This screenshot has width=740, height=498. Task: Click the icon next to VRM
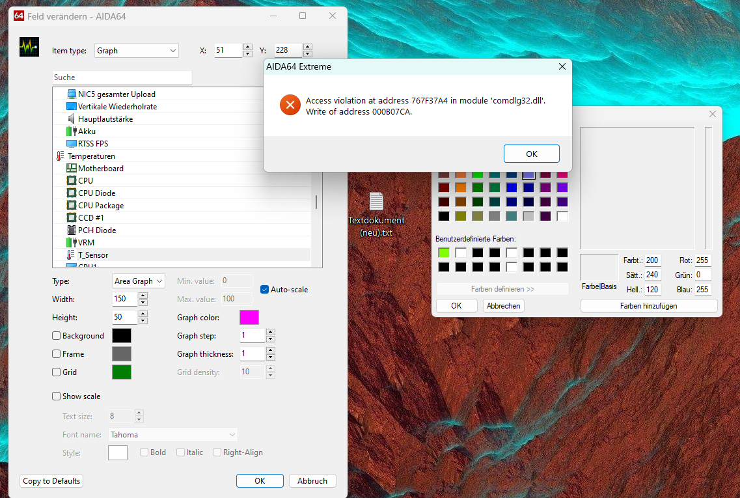pyautogui.click(x=71, y=242)
